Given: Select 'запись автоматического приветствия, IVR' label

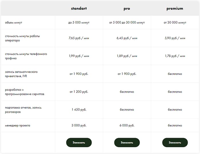Looking at the screenshot, I should click(x=21, y=74).
